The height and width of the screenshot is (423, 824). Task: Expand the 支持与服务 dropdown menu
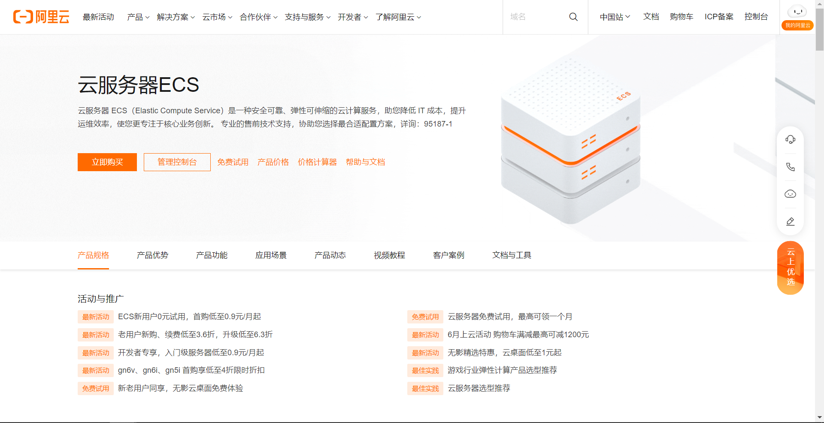[x=308, y=17]
